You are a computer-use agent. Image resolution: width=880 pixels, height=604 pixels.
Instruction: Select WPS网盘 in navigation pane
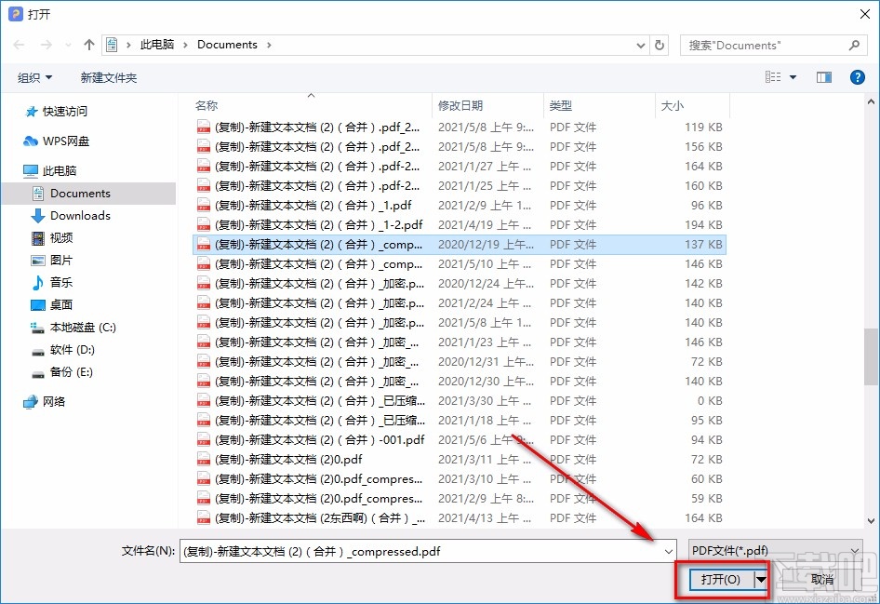[x=66, y=141]
